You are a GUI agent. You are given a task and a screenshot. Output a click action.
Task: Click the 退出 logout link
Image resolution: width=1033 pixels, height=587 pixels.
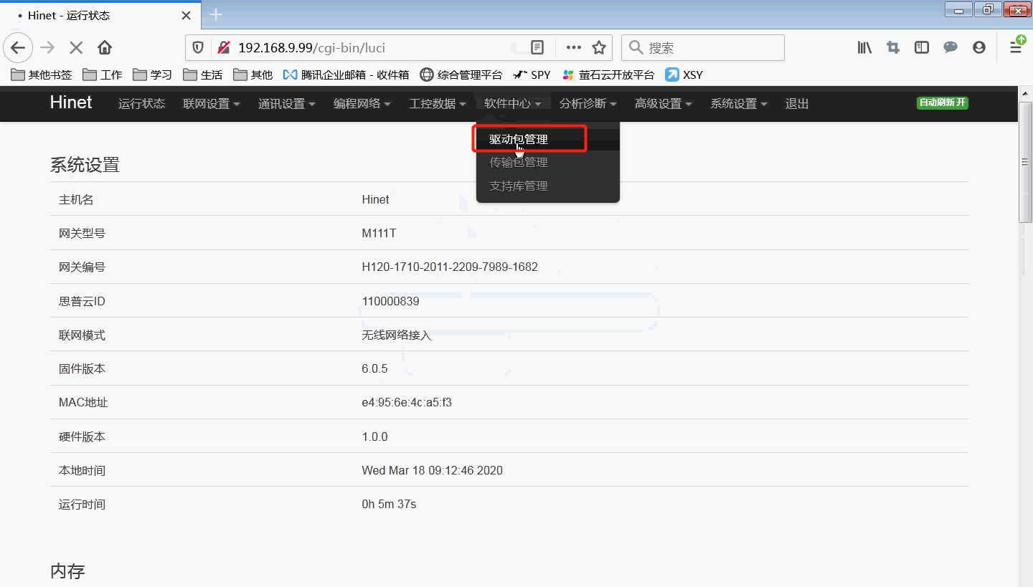coord(796,103)
